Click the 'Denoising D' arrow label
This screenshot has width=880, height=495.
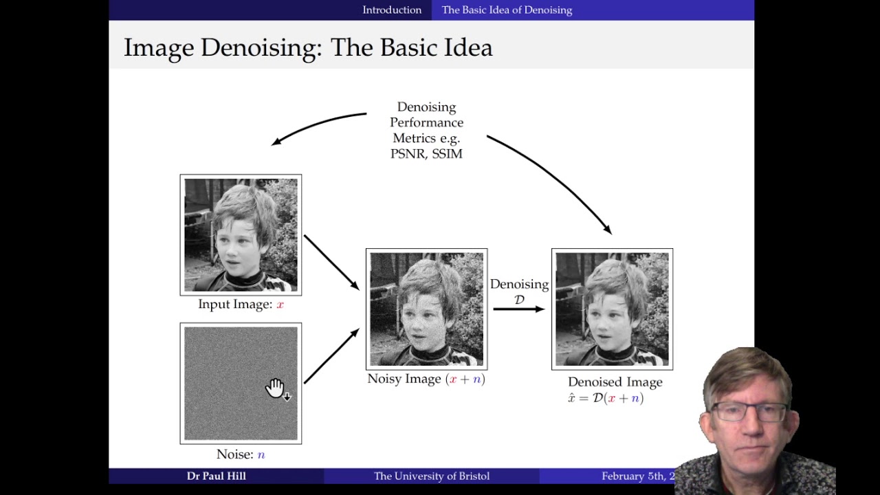(519, 291)
